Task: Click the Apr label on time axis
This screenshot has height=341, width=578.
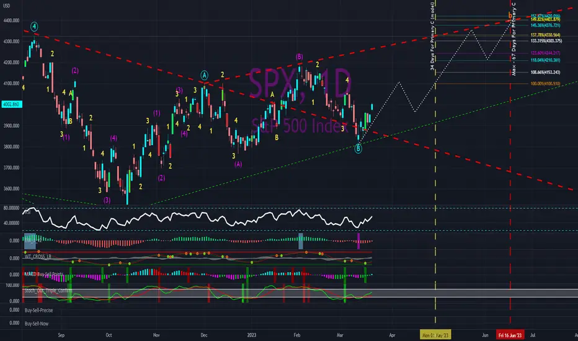Action: pos(392,335)
